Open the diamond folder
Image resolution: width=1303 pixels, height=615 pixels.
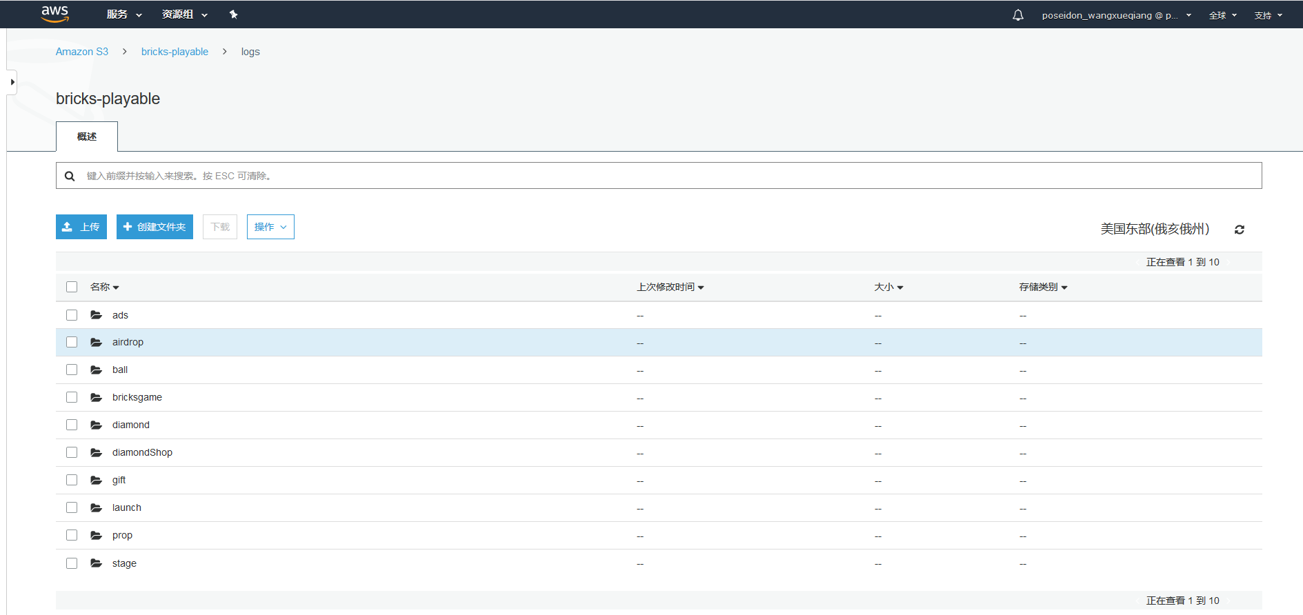[131, 425]
